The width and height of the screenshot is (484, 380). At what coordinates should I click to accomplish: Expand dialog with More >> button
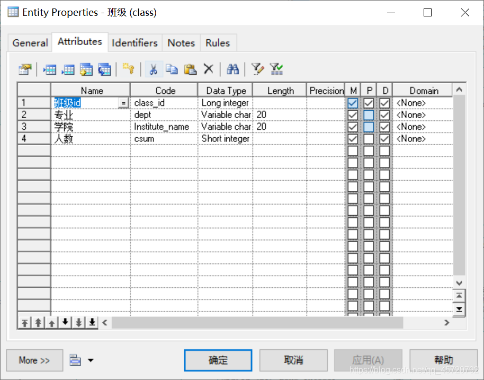pos(34,360)
